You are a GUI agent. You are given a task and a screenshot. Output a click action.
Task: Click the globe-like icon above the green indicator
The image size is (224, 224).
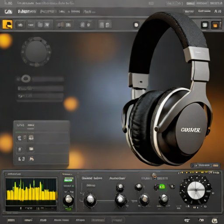tap(154, 176)
